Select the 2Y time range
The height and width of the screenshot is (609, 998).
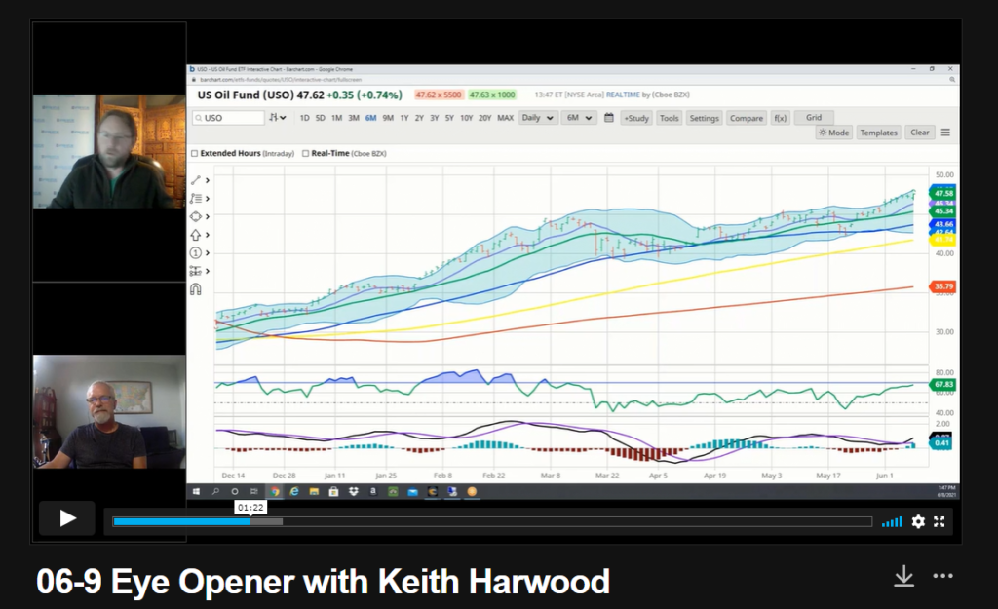(x=419, y=118)
